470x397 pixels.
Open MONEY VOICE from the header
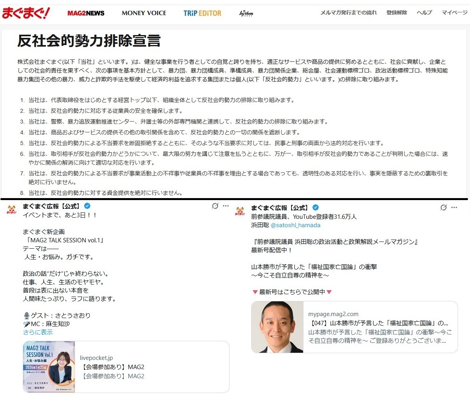pyautogui.click(x=144, y=13)
